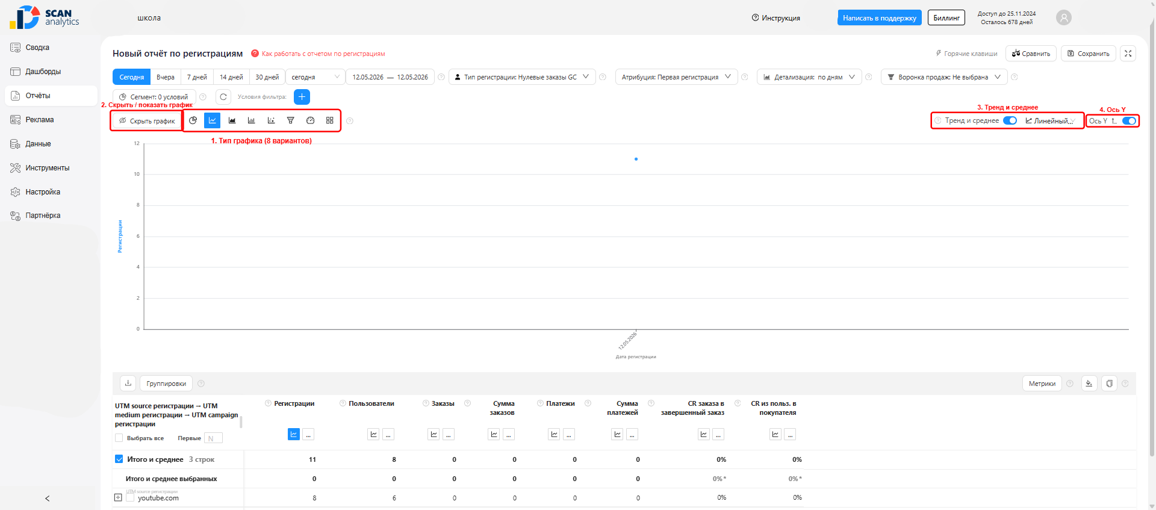Open the сегодня period dropdown
1156x510 pixels.
click(x=315, y=77)
